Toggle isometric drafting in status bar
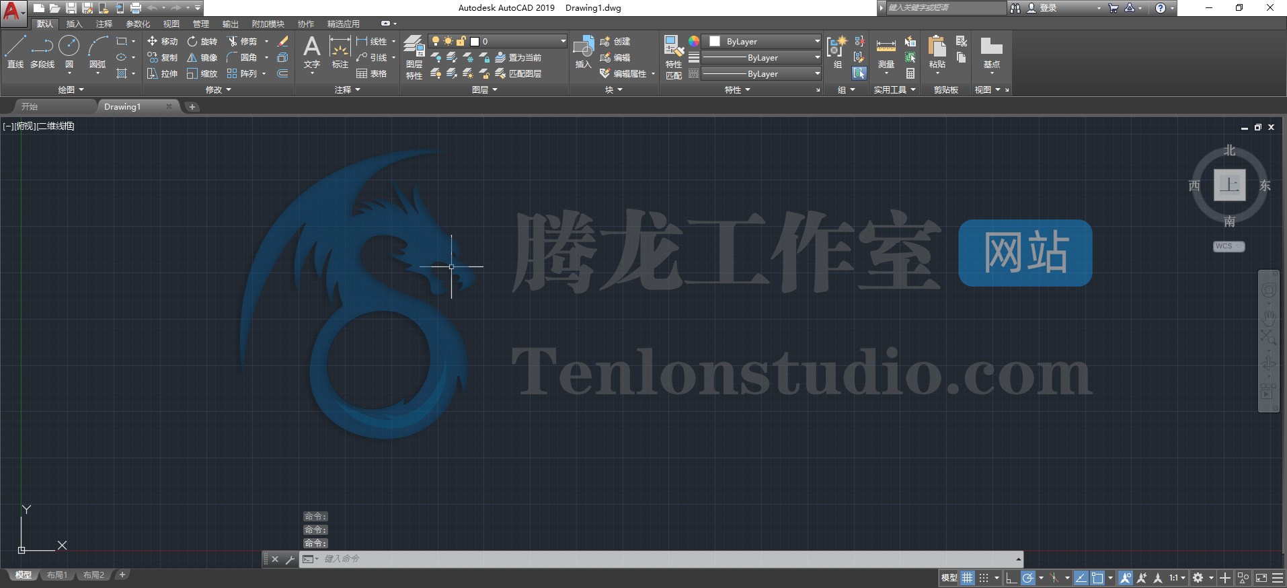 [x=1054, y=578]
